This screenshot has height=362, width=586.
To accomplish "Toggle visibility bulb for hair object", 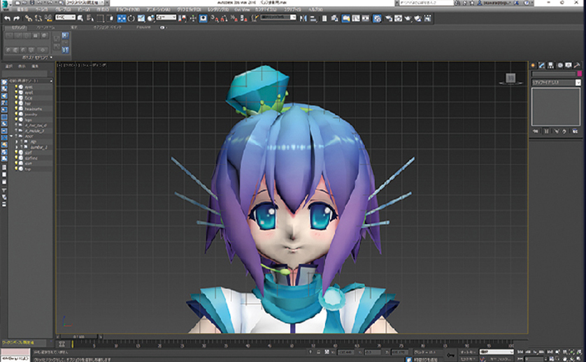I will (x=16, y=103).
